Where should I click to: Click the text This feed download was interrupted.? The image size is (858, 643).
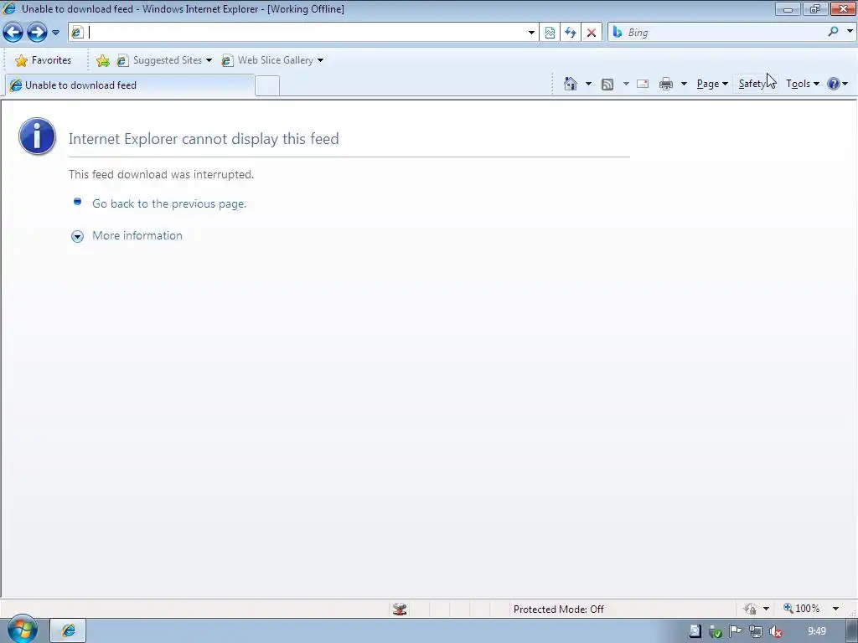click(x=162, y=174)
